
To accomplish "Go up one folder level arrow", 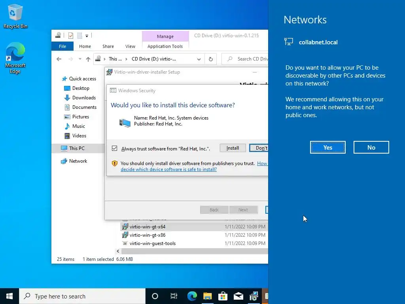I will coord(88,59).
